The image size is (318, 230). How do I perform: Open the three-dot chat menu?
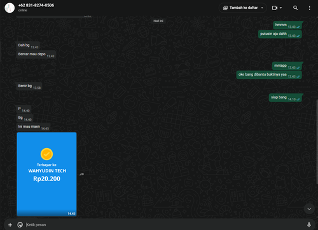point(309,8)
